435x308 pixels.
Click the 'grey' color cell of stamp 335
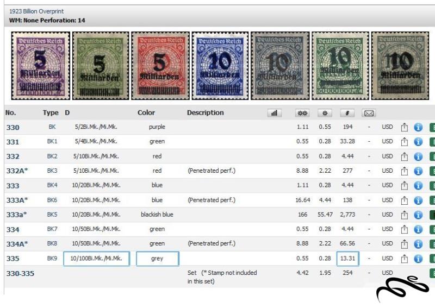157,259
